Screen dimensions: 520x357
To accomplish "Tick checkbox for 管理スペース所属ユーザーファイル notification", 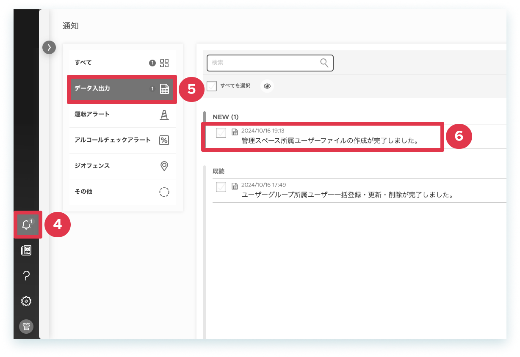I will point(221,133).
